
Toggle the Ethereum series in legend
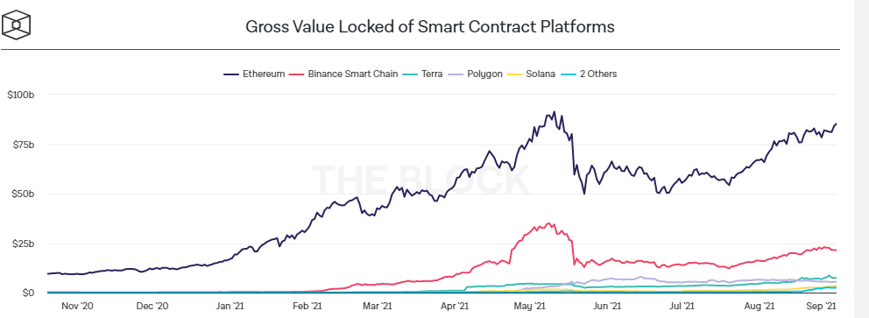click(254, 74)
